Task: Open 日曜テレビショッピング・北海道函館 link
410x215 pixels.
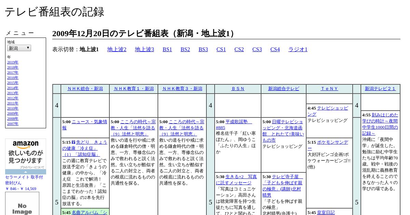Action: [283, 131]
